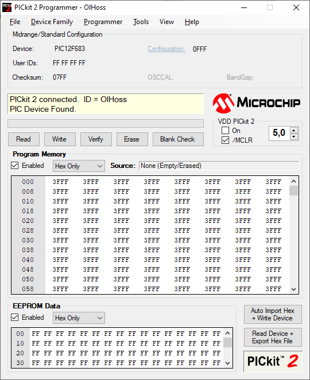Viewport: 310px width, 380px height.
Task: Uncheck the /MCLR checkbox
Action: click(225, 140)
